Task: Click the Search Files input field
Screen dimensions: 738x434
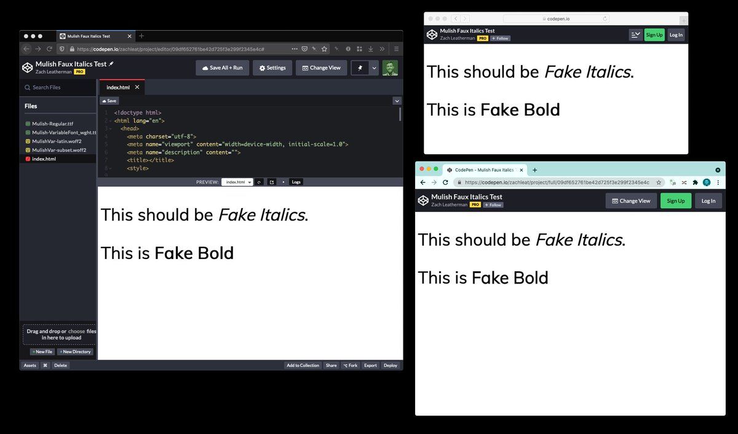Action: point(58,87)
